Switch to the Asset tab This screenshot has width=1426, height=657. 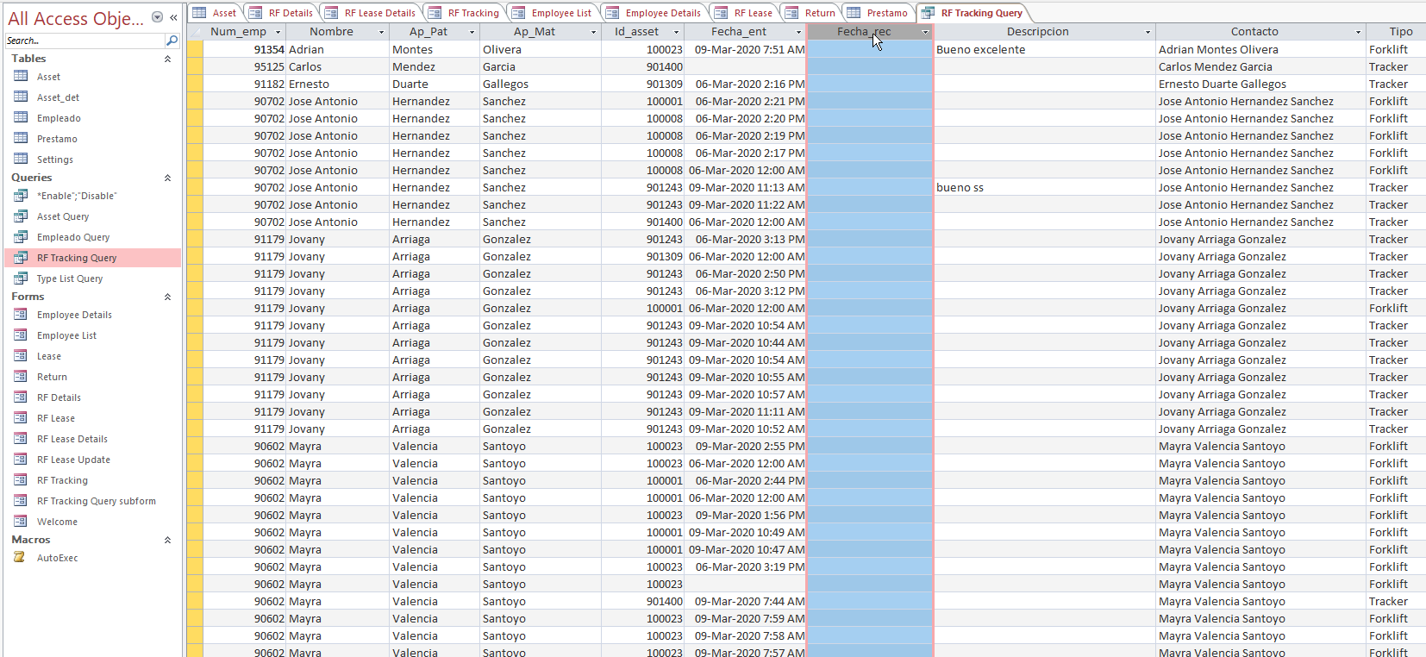[216, 13]
